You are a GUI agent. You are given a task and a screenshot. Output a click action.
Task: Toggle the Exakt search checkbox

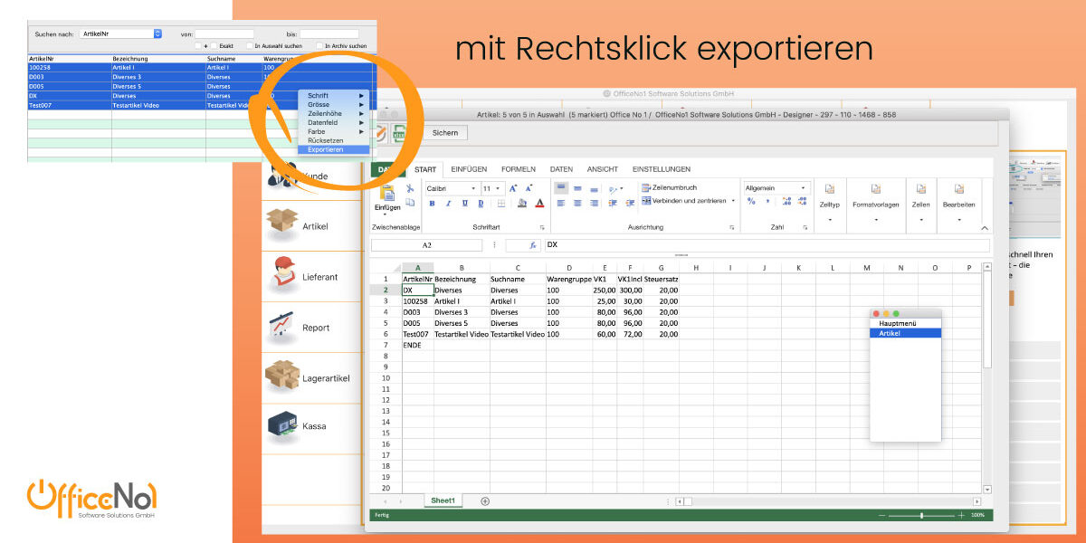(214, 45)
